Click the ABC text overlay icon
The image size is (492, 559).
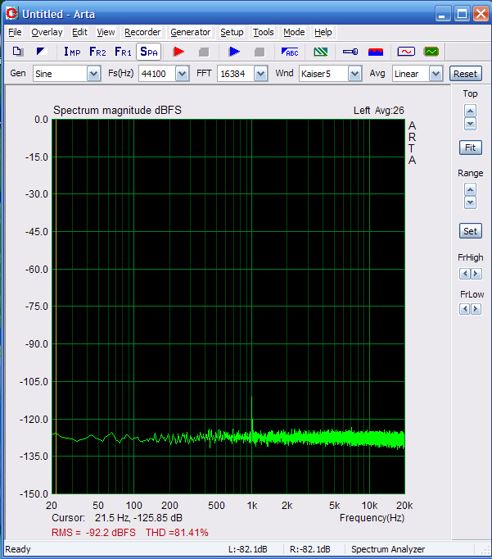(x=290, y=52)
